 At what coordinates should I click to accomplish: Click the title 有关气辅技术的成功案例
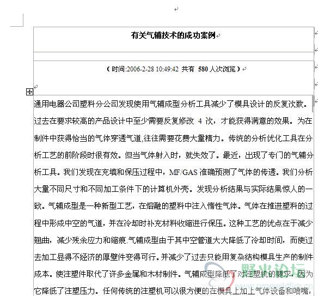(x=173, y=35)
